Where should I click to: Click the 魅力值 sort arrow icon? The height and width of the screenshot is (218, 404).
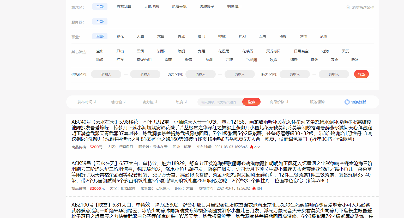125,102
